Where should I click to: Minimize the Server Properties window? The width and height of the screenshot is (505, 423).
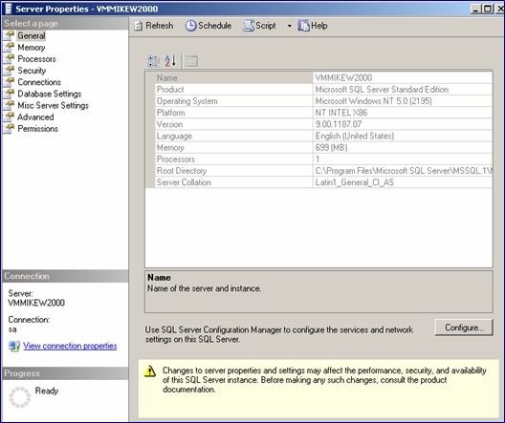click(475, 9)
